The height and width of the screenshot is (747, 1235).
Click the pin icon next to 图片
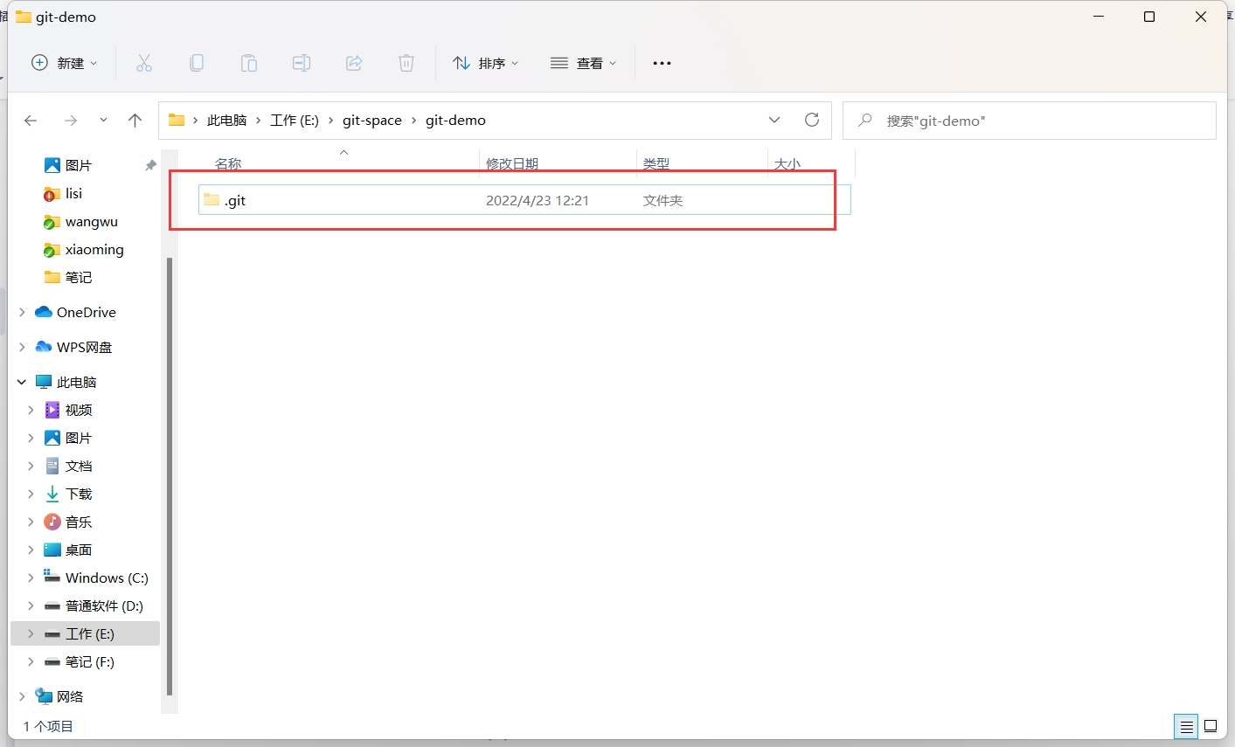tap(150, 165)
